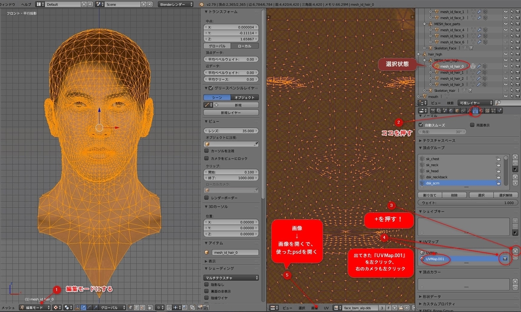Click the new image plus icon in UV editor
The image size is (521, 312).
[x=394, y=308]
